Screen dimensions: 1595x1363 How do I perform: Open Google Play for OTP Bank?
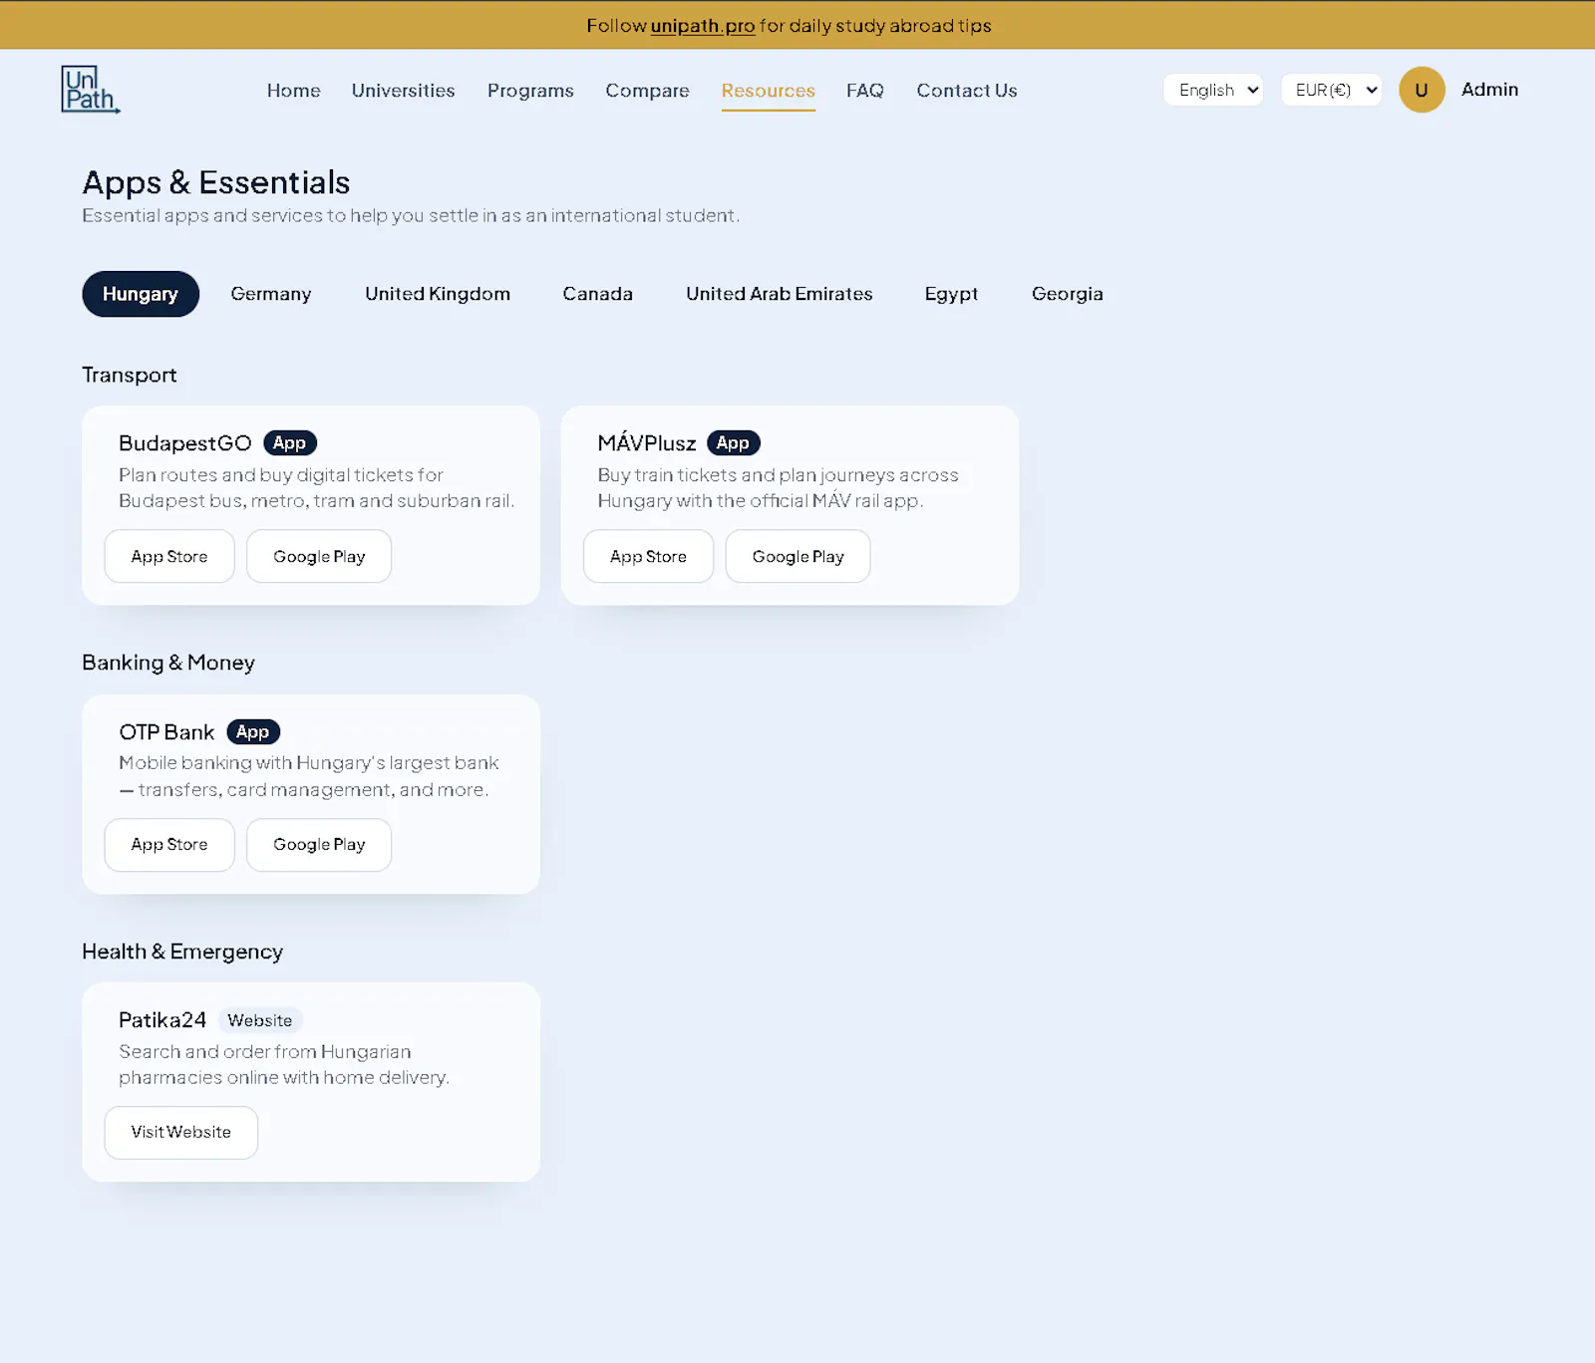(x=319, y=845)
